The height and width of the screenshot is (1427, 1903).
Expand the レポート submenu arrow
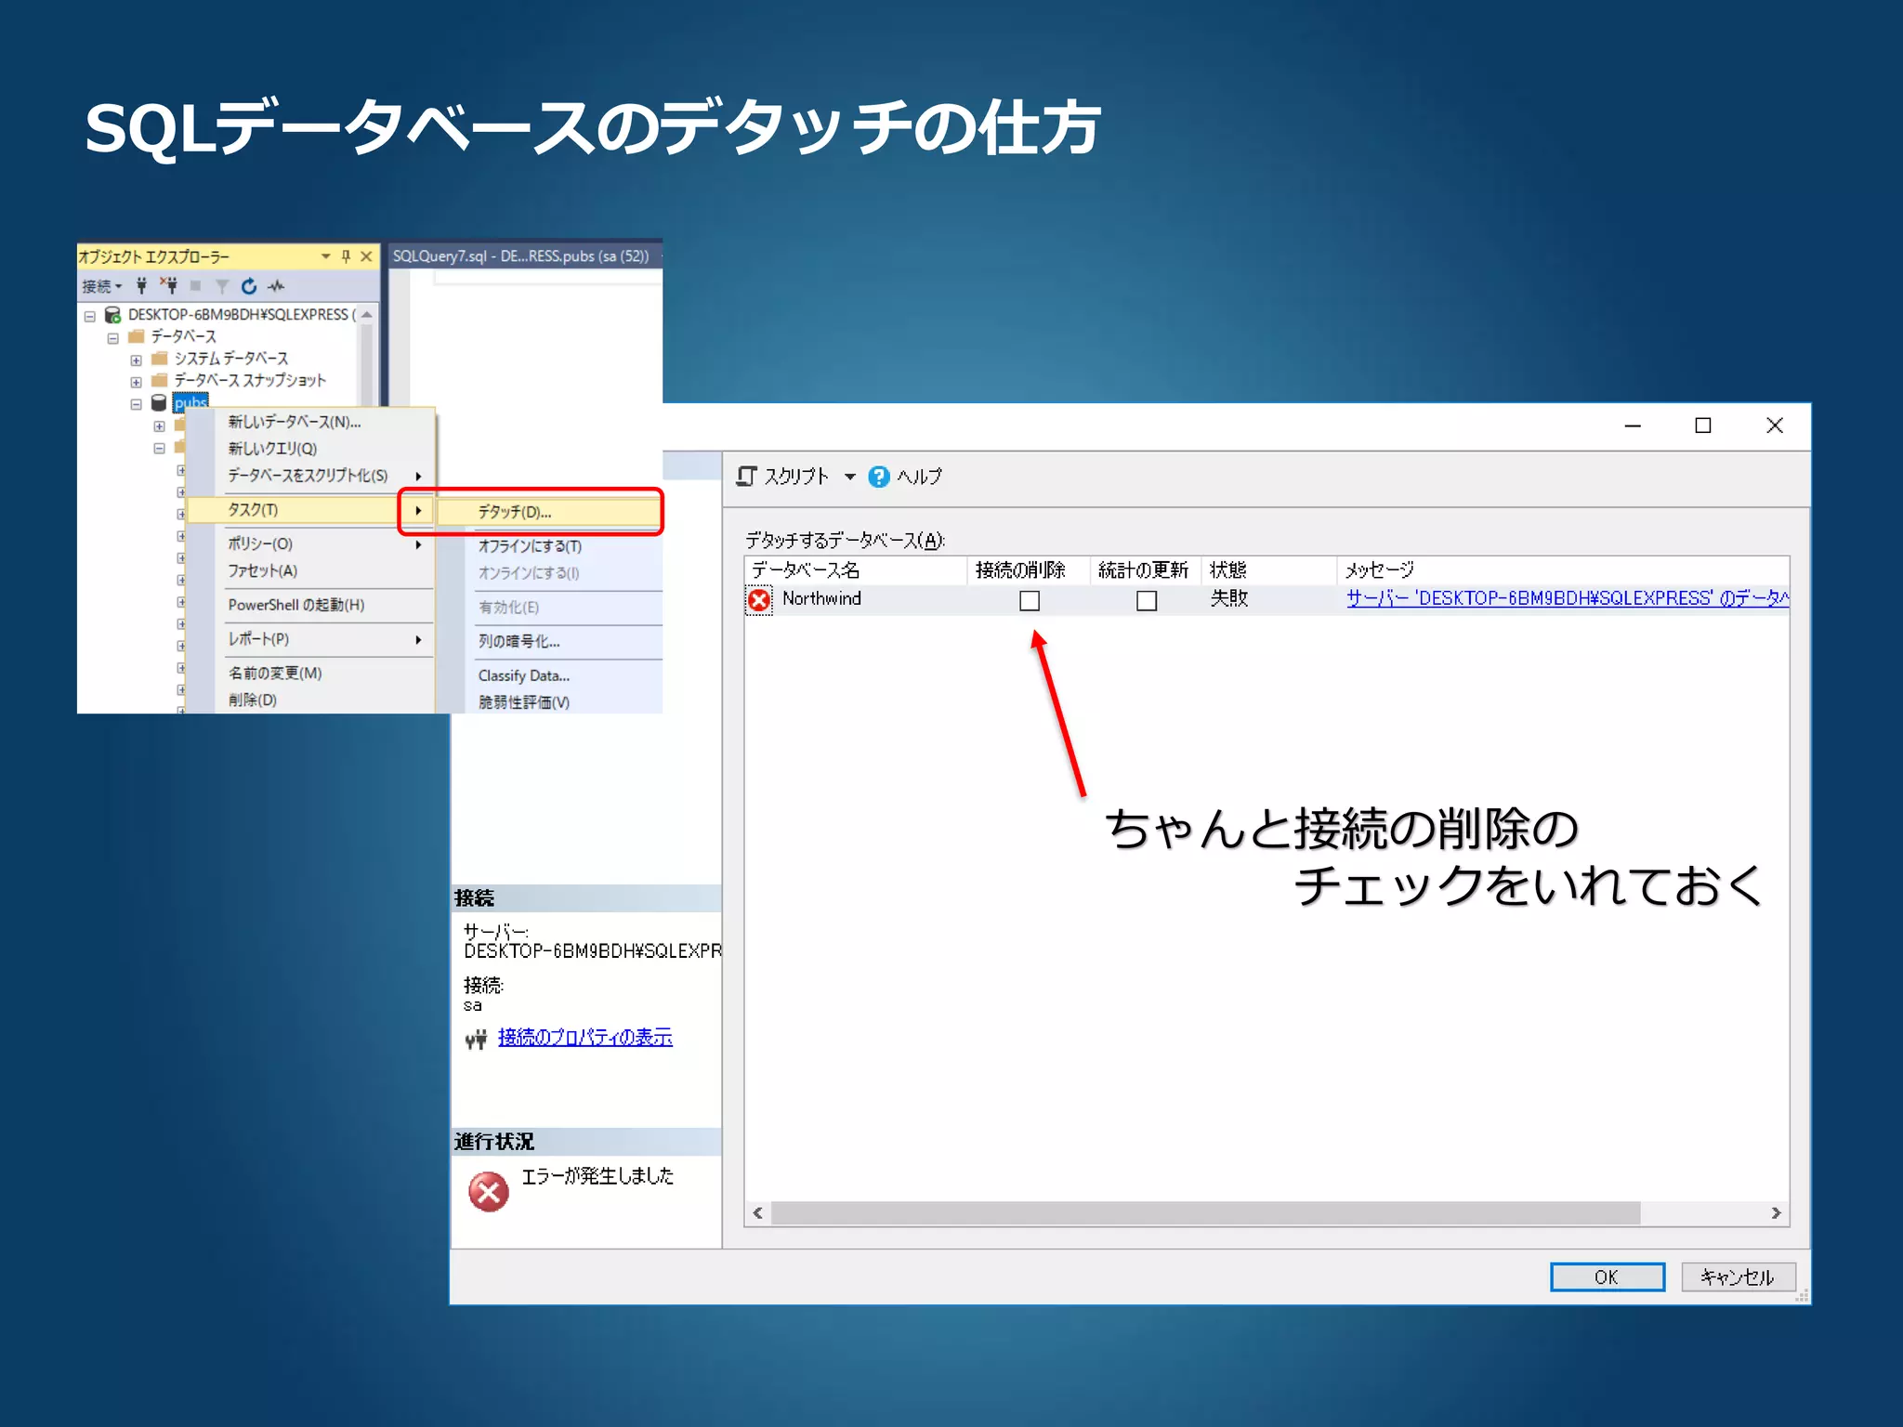pyautogui.click(x=418, y=639)
